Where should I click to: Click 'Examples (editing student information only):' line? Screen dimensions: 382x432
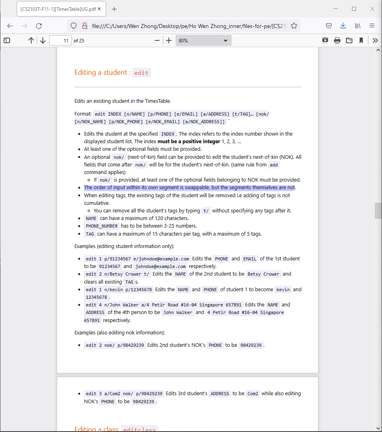click(x=124, y=246)
